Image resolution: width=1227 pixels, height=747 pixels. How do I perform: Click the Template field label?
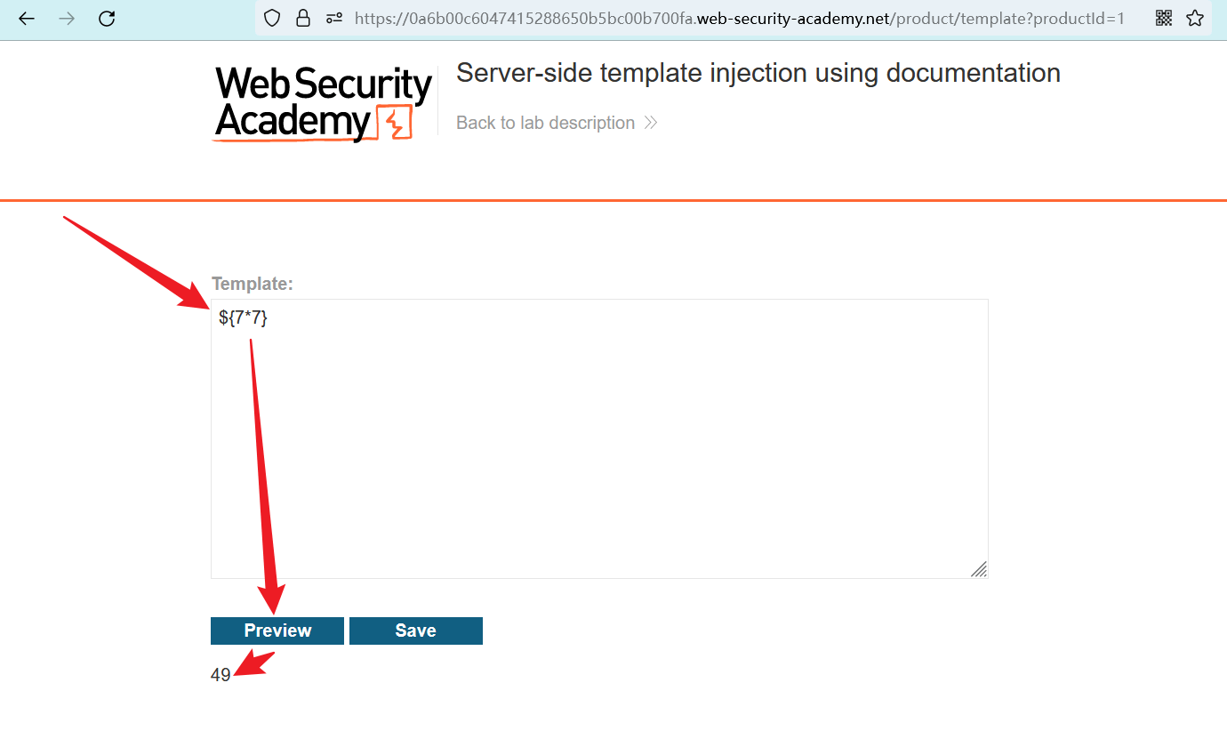(x=253, y=284)
